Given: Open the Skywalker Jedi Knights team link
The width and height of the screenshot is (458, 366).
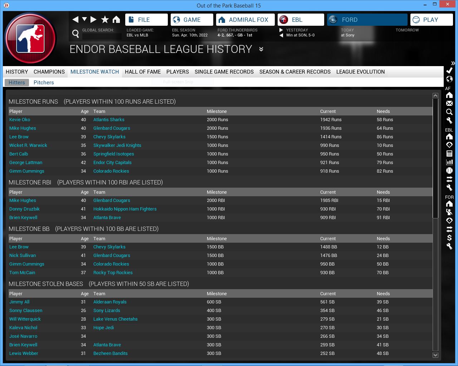Looking at the screenshot, I should click(x=117, y=145).
